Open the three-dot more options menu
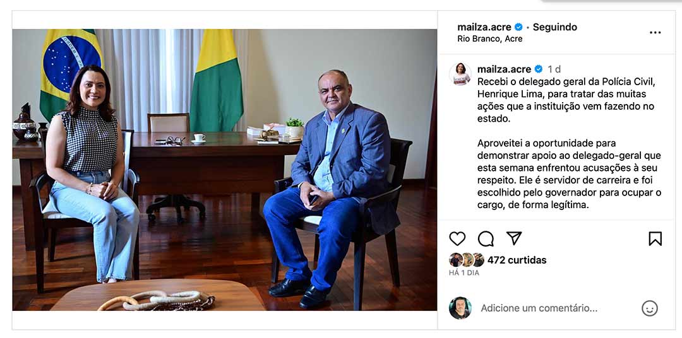 pyautogui.click(x=655, y=33)
